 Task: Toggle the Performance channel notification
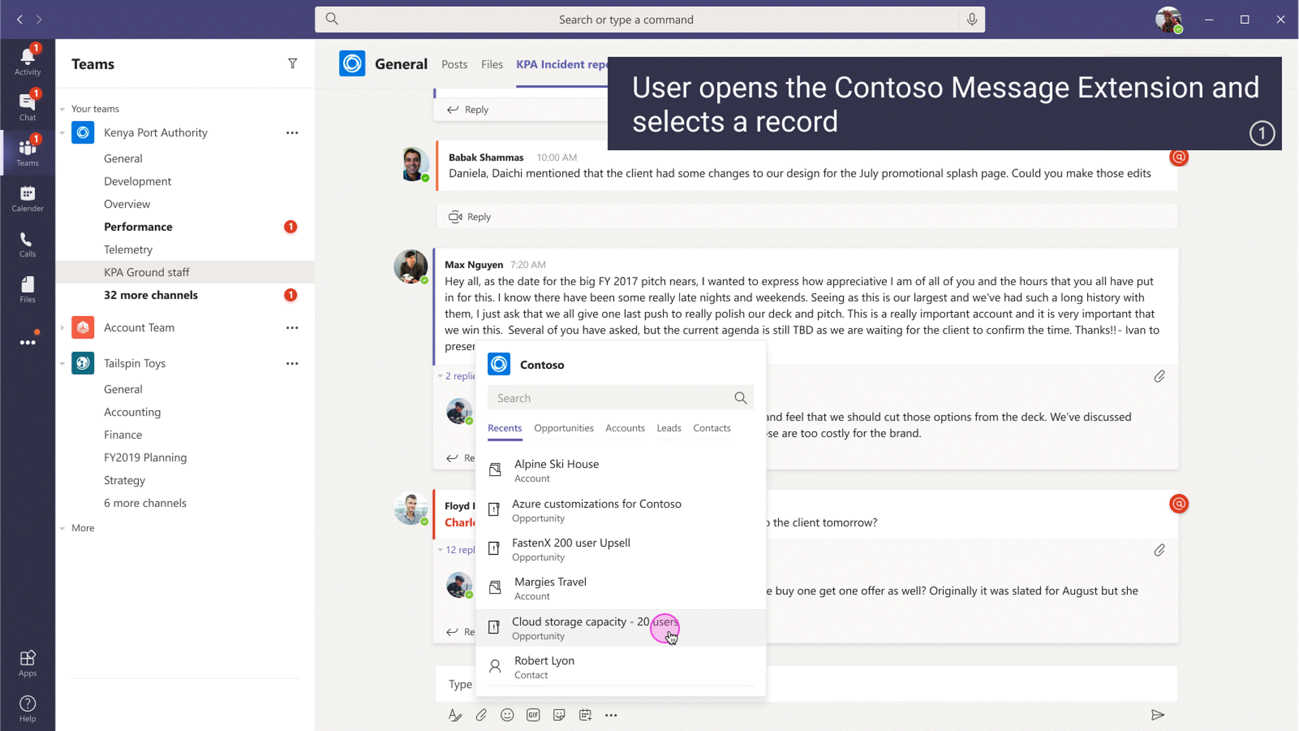[x=291, y=226]
